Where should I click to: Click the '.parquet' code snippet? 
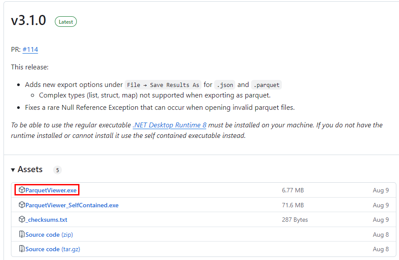pos(266,85)
